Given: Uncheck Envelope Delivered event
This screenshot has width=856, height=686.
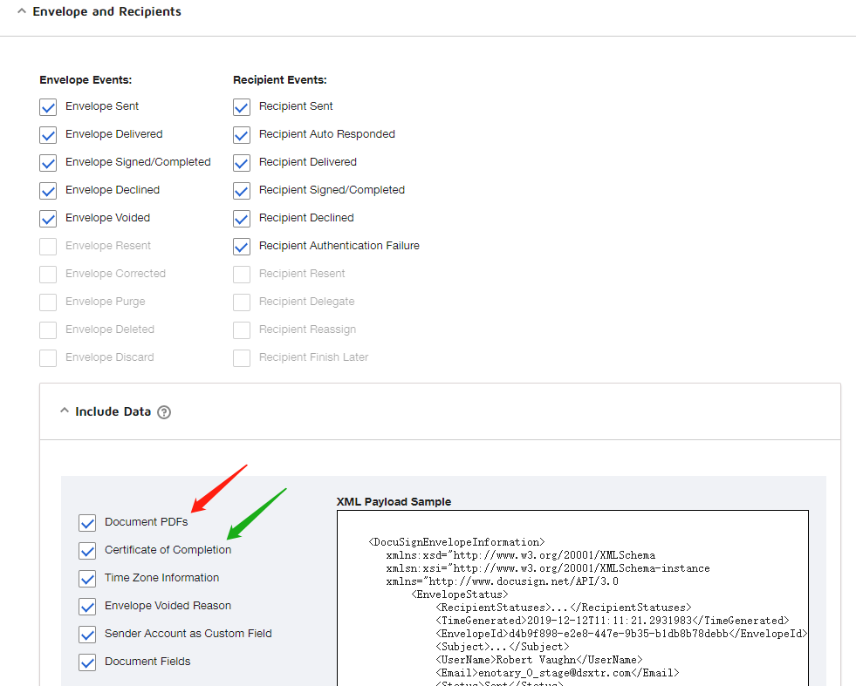Looking at the screenshot, I should 48,135.
